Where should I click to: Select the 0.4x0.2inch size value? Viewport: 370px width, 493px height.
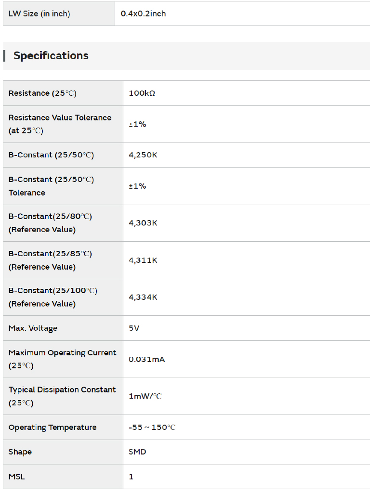tap(143, 14)
